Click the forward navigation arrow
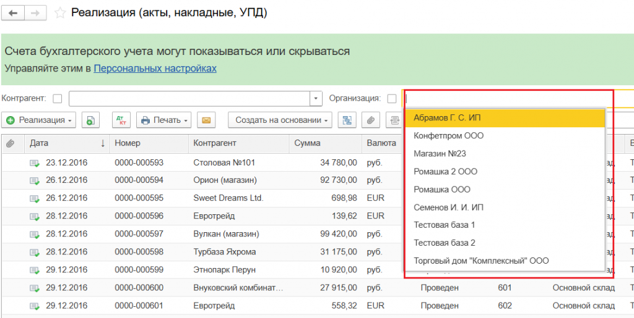 35,13
